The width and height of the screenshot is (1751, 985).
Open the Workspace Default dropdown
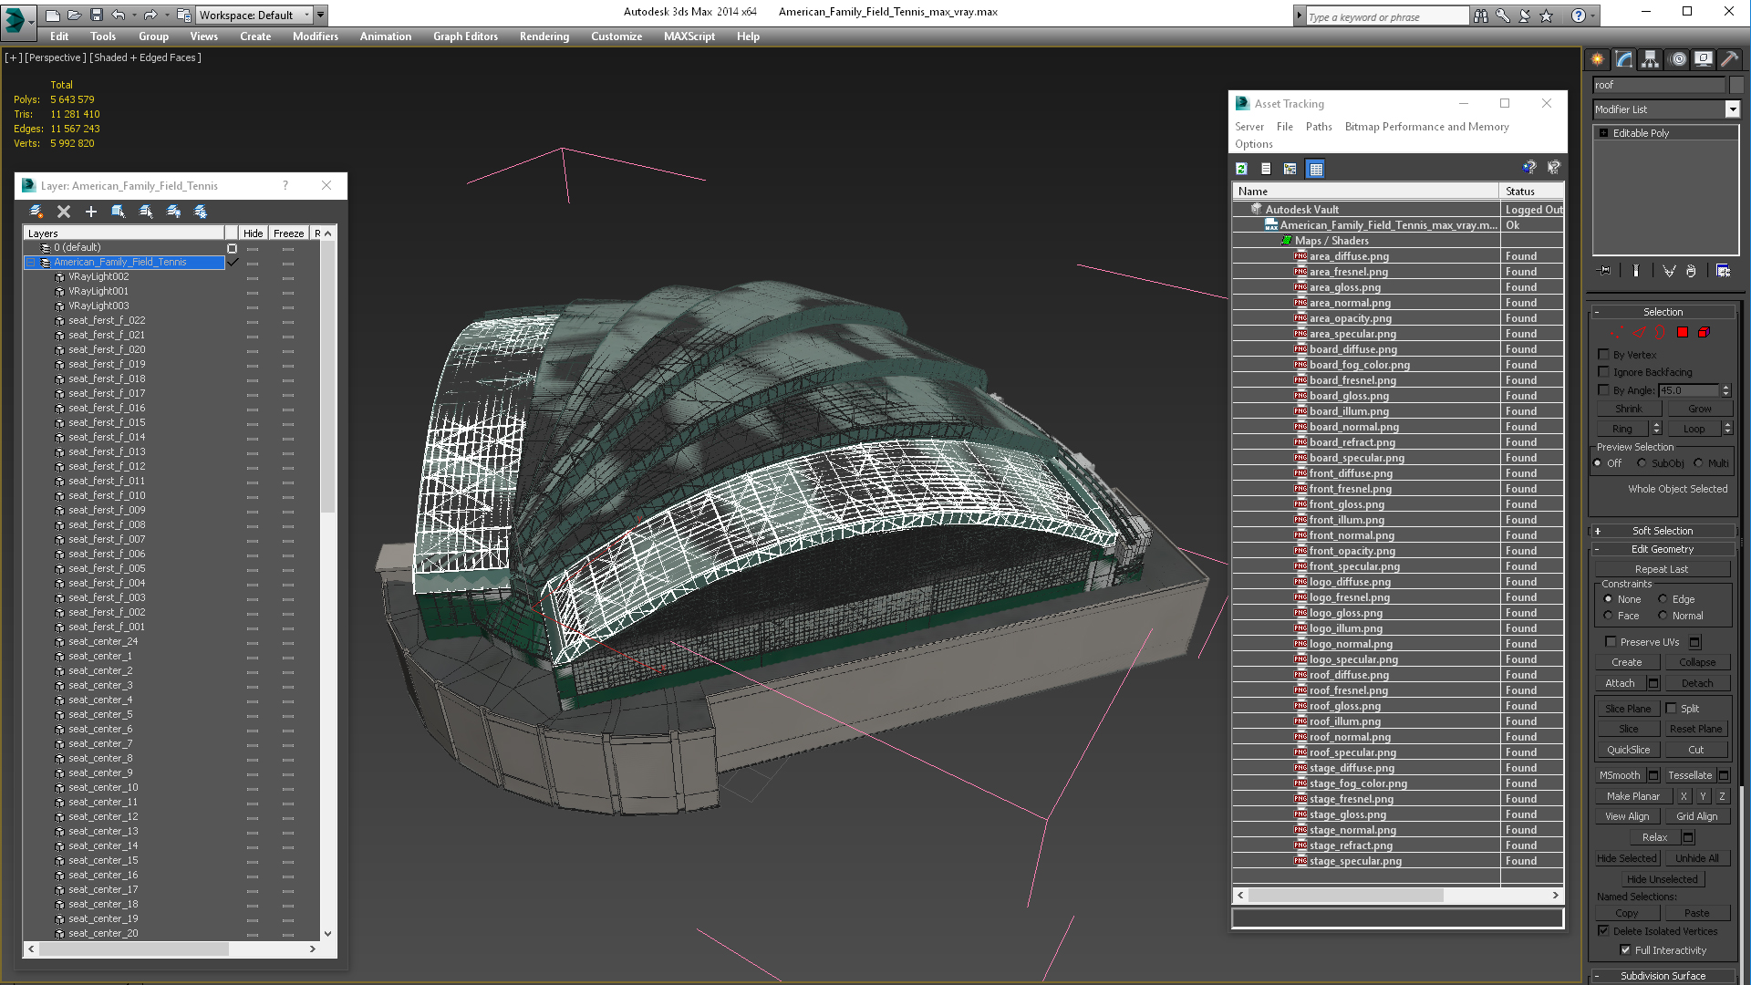pos(254,15)
